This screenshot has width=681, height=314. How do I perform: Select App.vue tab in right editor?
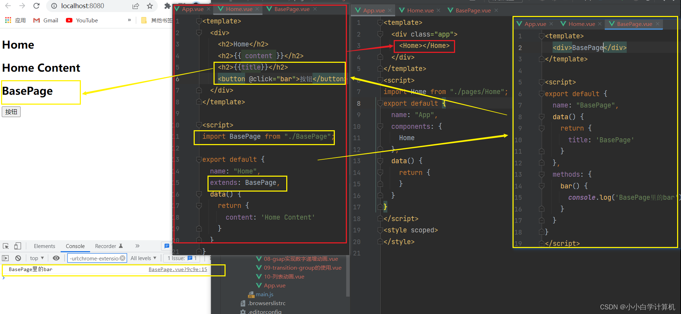(x=535, y=24)
